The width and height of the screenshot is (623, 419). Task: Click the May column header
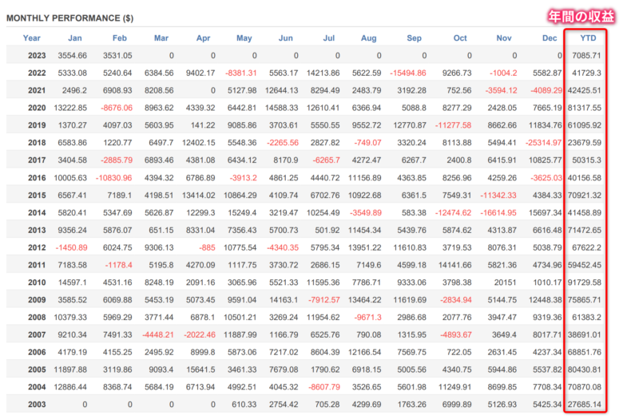pyautogui.click(x=244, y=38)
